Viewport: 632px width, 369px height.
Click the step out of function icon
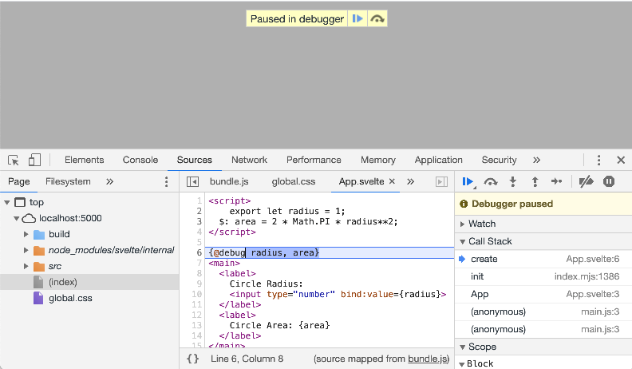[x=535, y=181]
